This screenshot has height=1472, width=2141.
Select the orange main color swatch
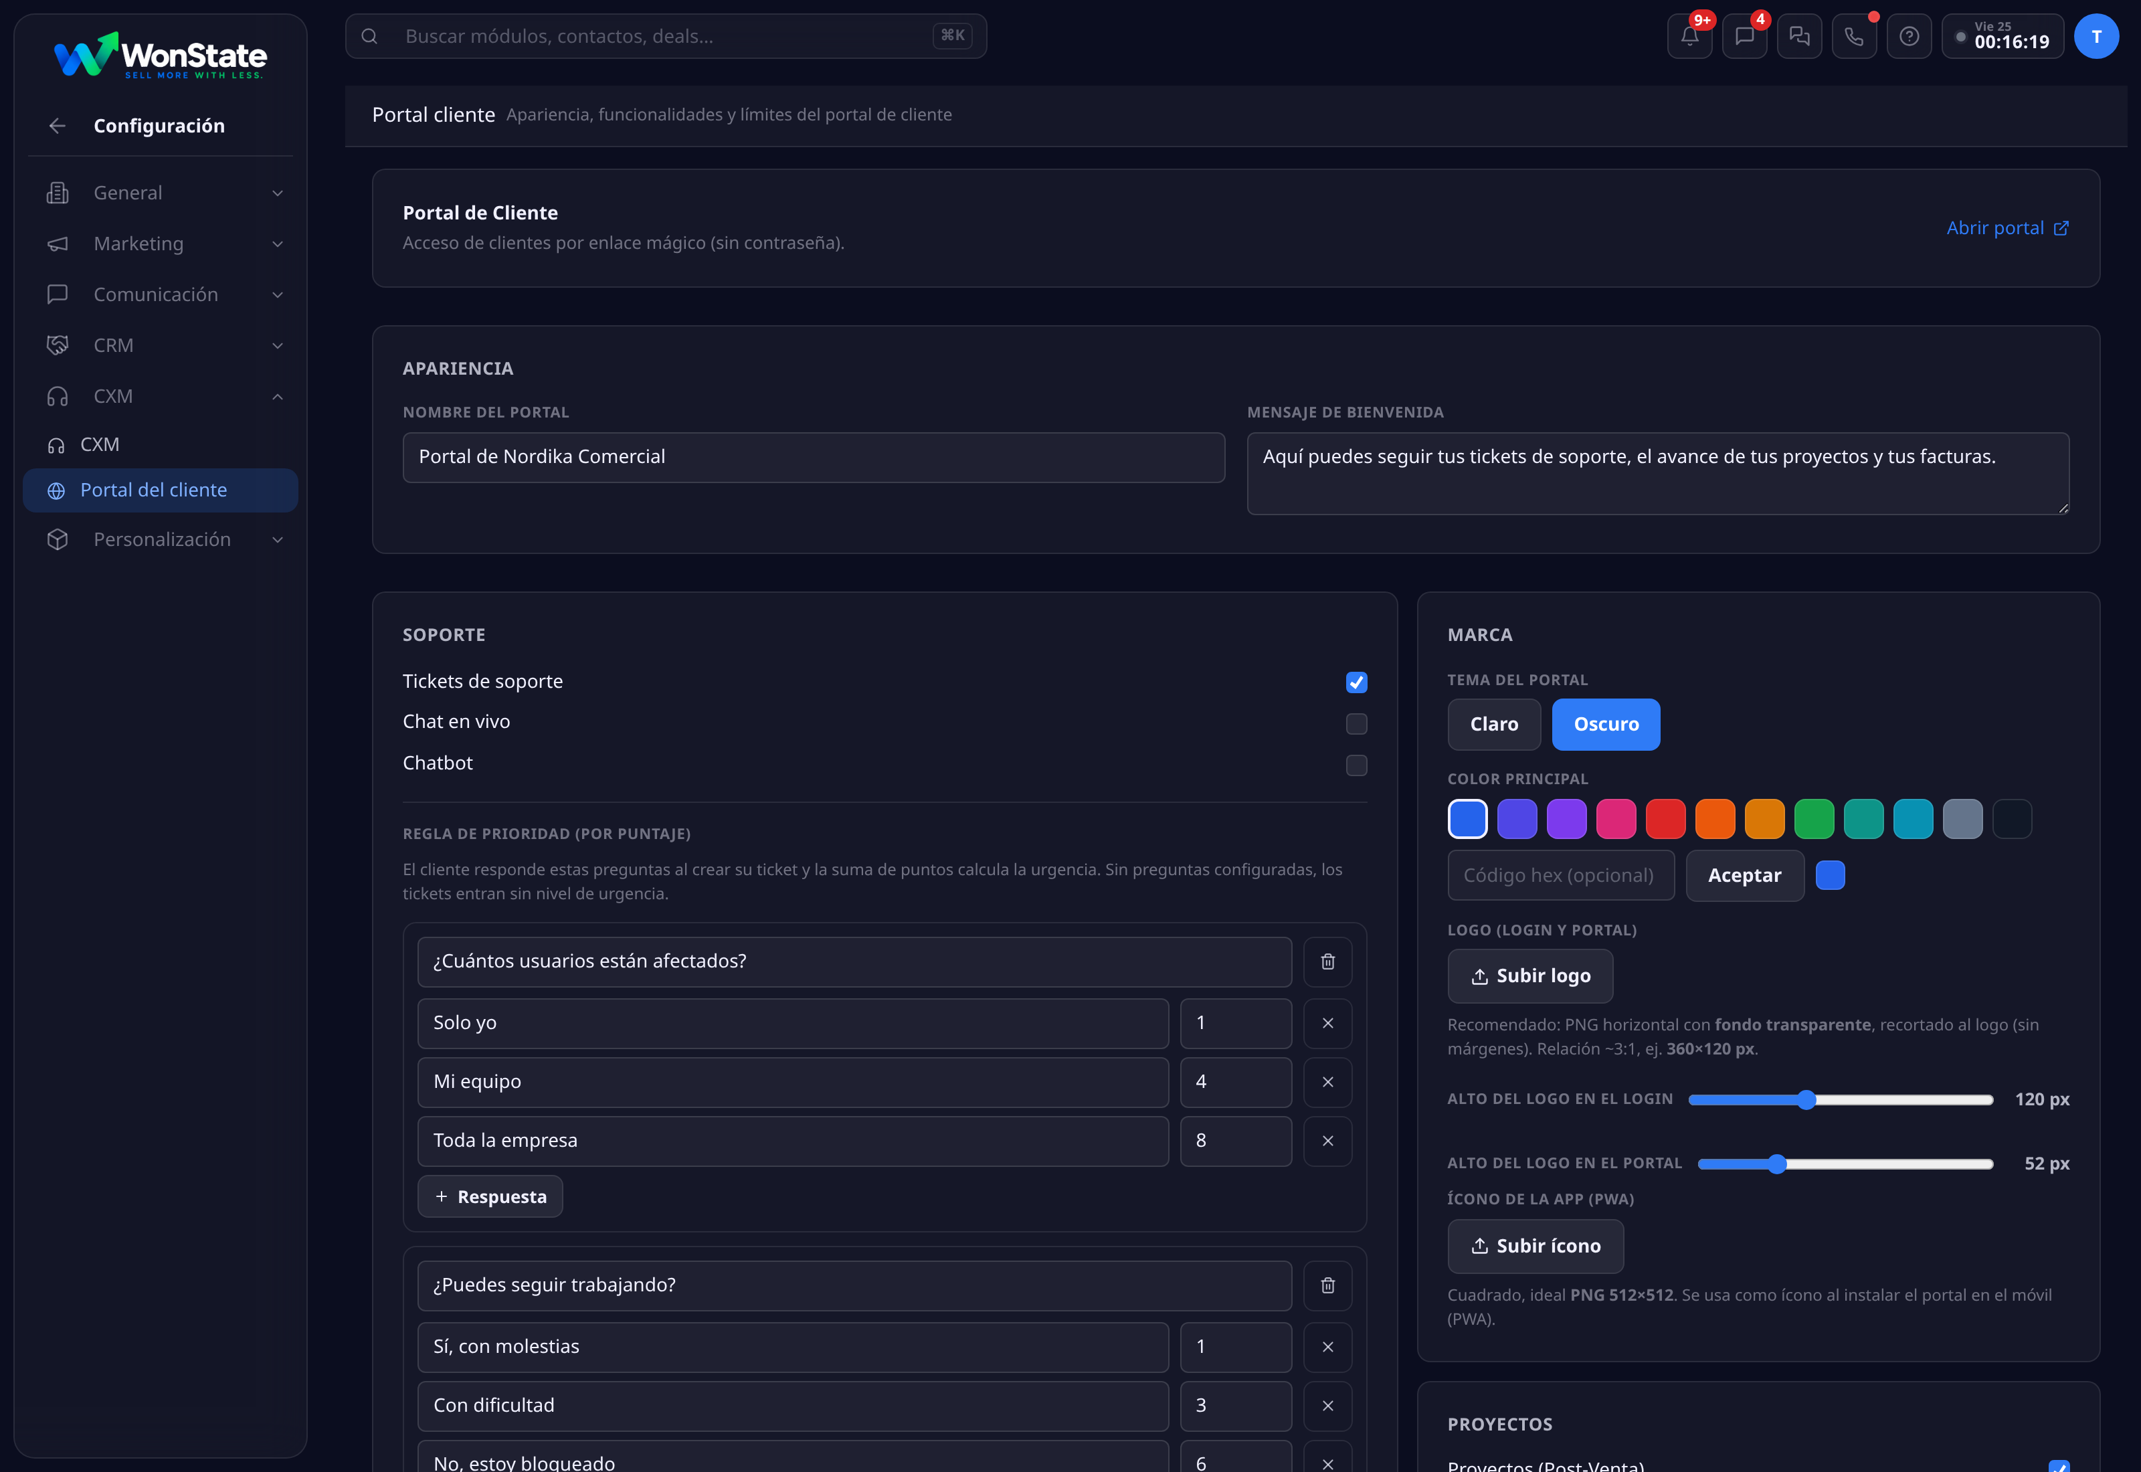[1715, 819]
